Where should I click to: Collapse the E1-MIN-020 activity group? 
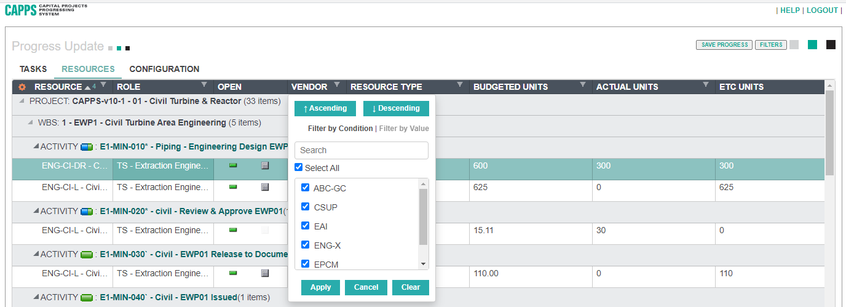click(36, 211)
